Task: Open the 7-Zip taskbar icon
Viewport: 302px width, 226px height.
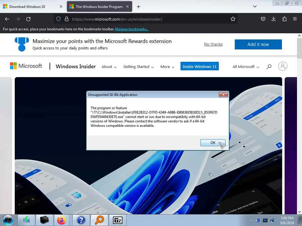Action: tap(117, 220)
